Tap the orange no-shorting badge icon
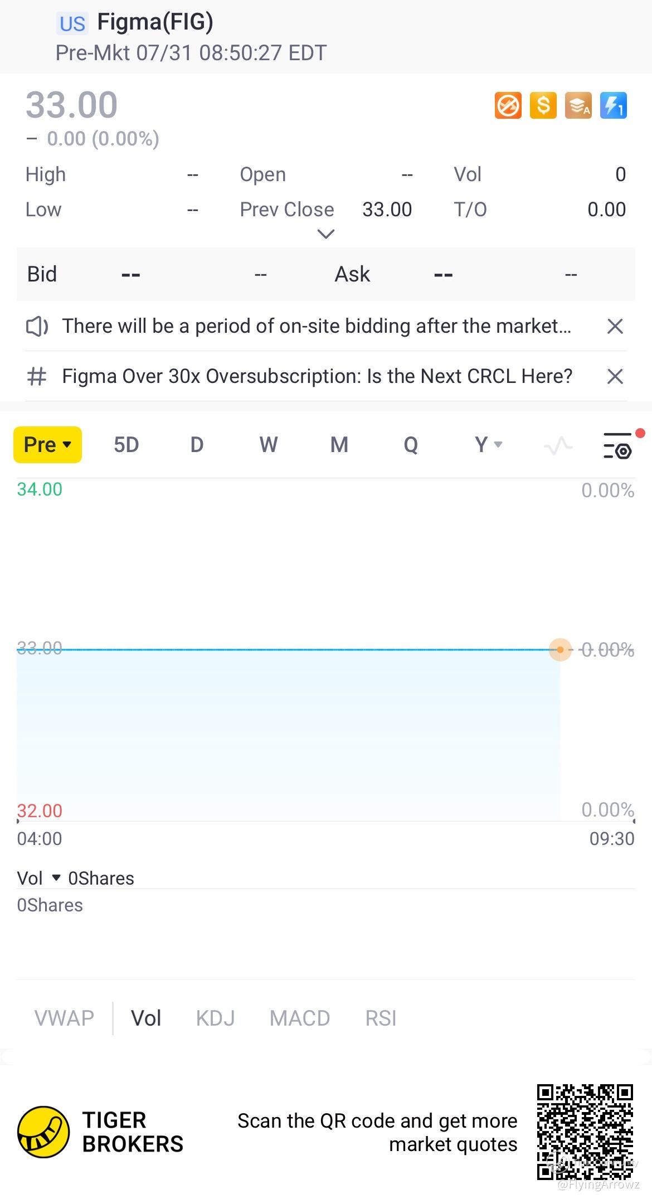This screenshot has width=652, height=1199. [508, 105]
